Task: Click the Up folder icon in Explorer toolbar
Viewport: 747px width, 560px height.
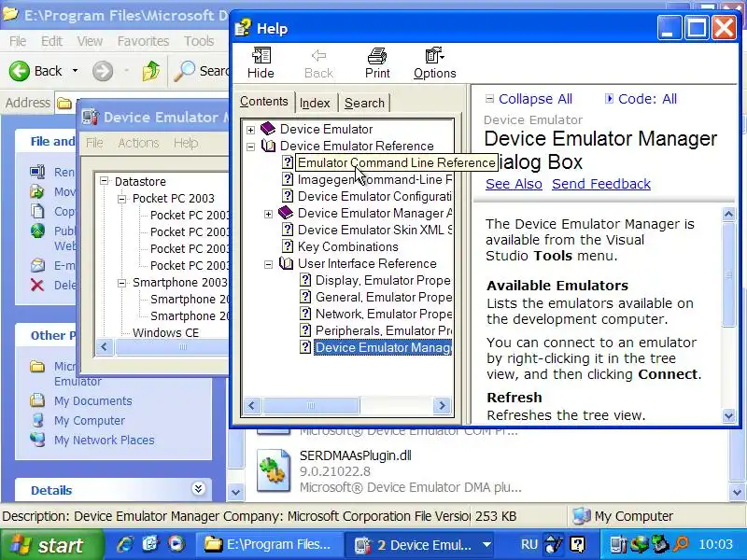Action: 151,71
